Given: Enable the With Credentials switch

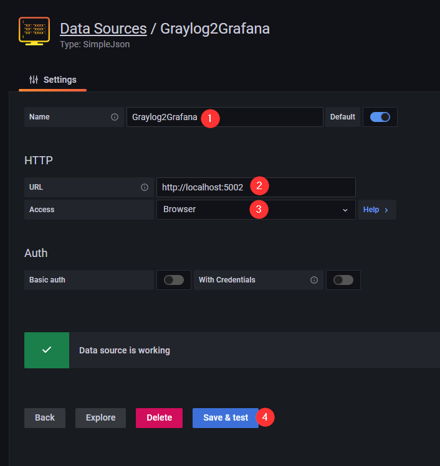Looking at the screenshot, I should pos(343,280).
